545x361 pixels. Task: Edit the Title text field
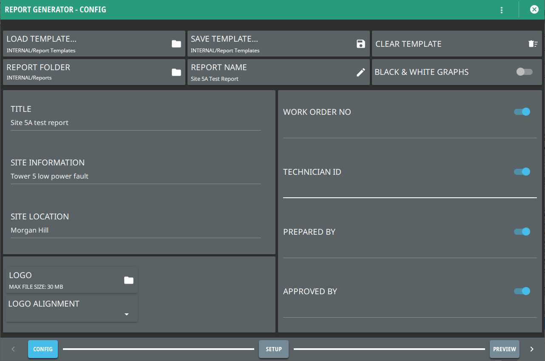pyautogui.click(x=135, y=123)
